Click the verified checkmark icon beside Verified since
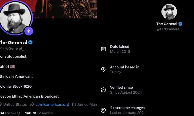This screenshot has width=194, height=116. point(103,90)
